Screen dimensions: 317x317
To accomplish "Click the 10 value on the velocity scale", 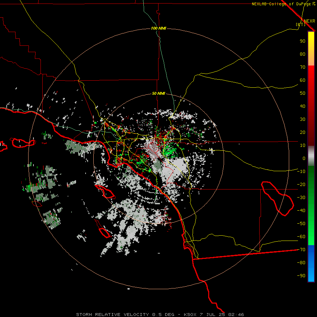I will pos(303,145).
